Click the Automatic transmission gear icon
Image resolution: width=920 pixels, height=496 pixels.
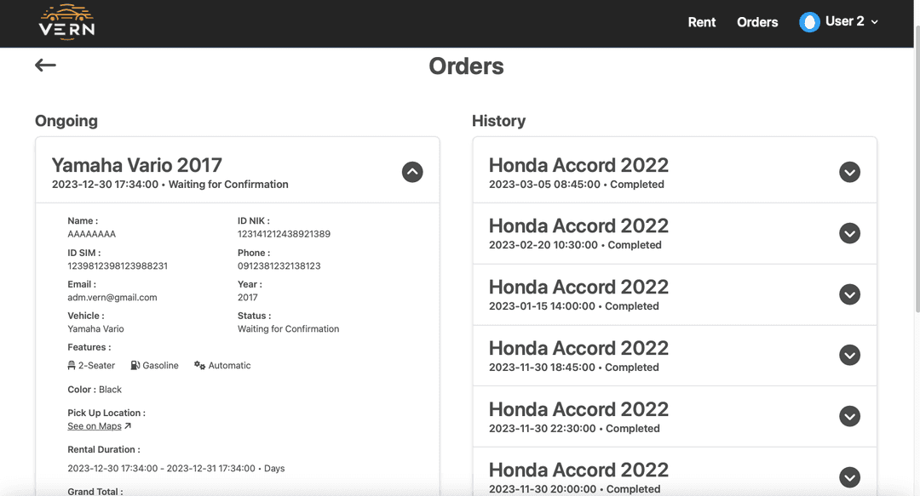[x=199, y=366]
